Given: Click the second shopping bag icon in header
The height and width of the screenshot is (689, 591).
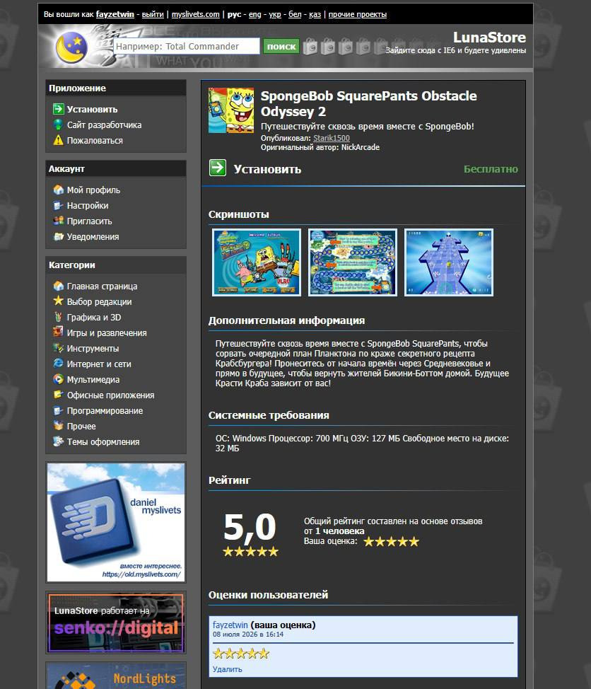Looking at the screenshot, I should pos(327,46).
